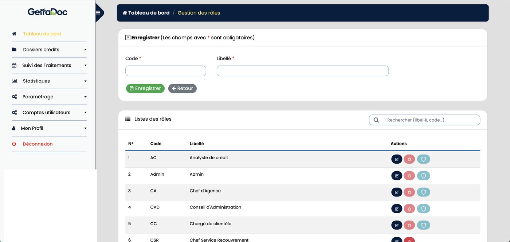This screenshot has height=242, width=510.
Task: Click the gears icon for Comptes utilisateurs
Action: (14, 113)
